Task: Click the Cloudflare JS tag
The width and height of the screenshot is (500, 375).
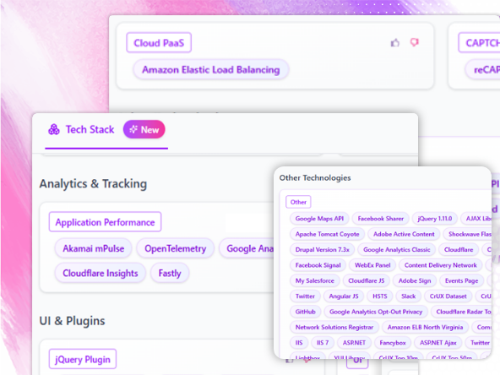Action: coord(366,281)
